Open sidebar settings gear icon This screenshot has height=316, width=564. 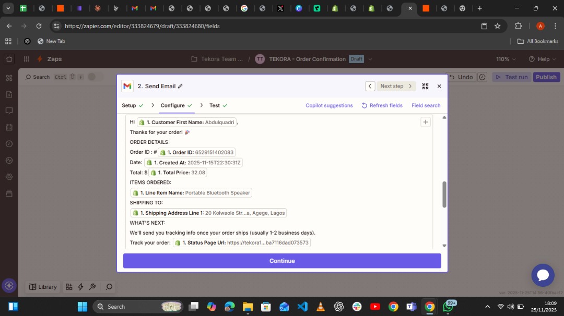tap(9, 177)
